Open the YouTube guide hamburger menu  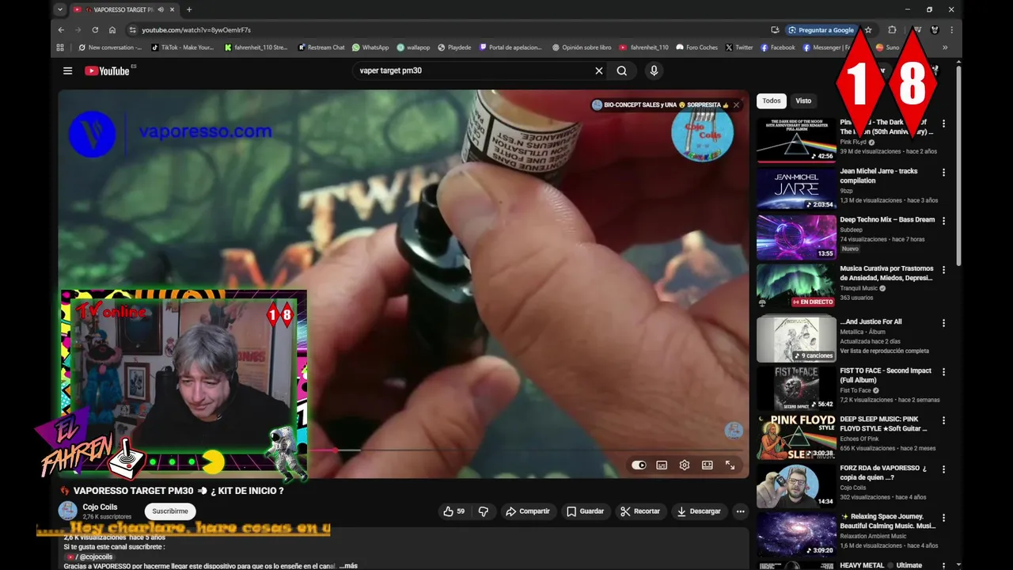click(x=67, y=70)
